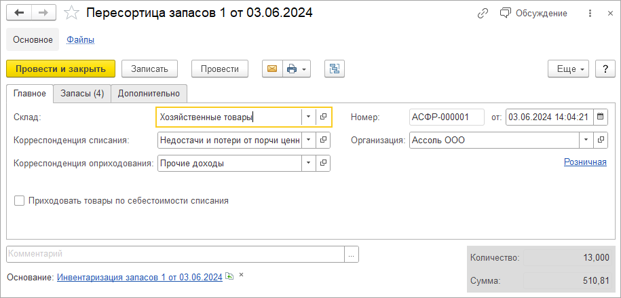Open Инвентаризация запасов 1 link

click(x=140, y=277)
